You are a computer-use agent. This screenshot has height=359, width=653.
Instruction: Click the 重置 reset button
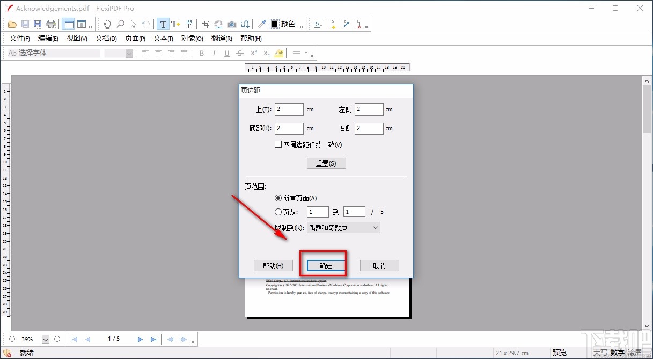(326, 163)
